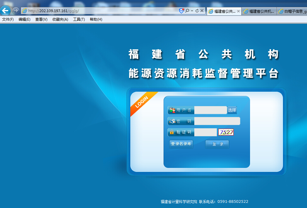Click the heading 能源资源消耗监督管理平台
Image resolution: width=307 pixels, height=208 pixels.
204,73
